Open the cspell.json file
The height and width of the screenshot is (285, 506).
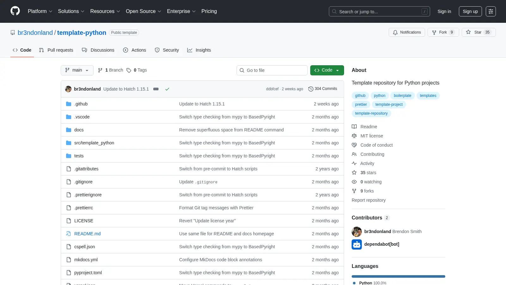point(84,247)
